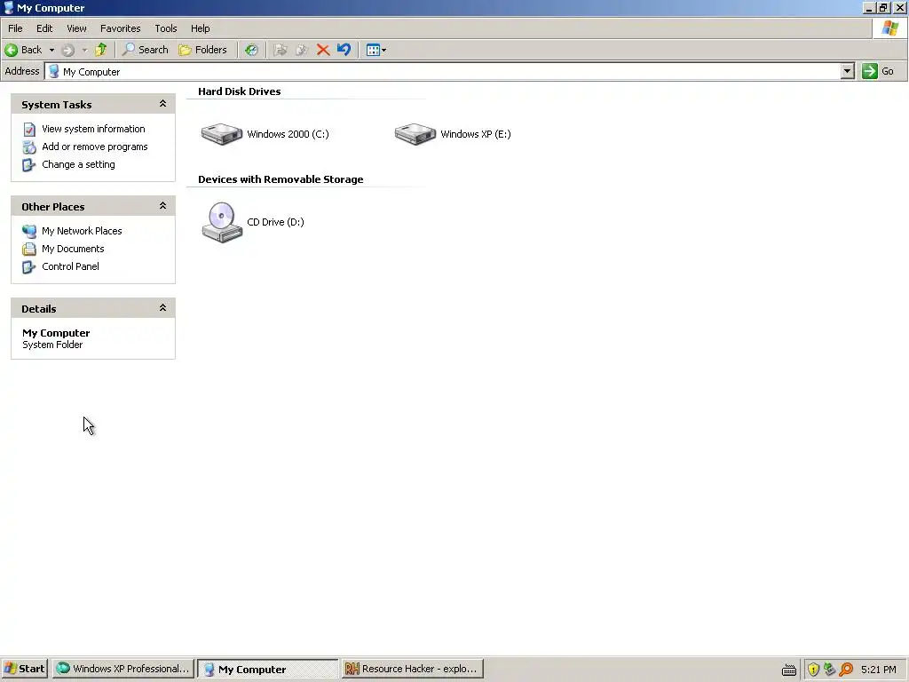
Task: Go up one folder level
Action: (101, 50)
